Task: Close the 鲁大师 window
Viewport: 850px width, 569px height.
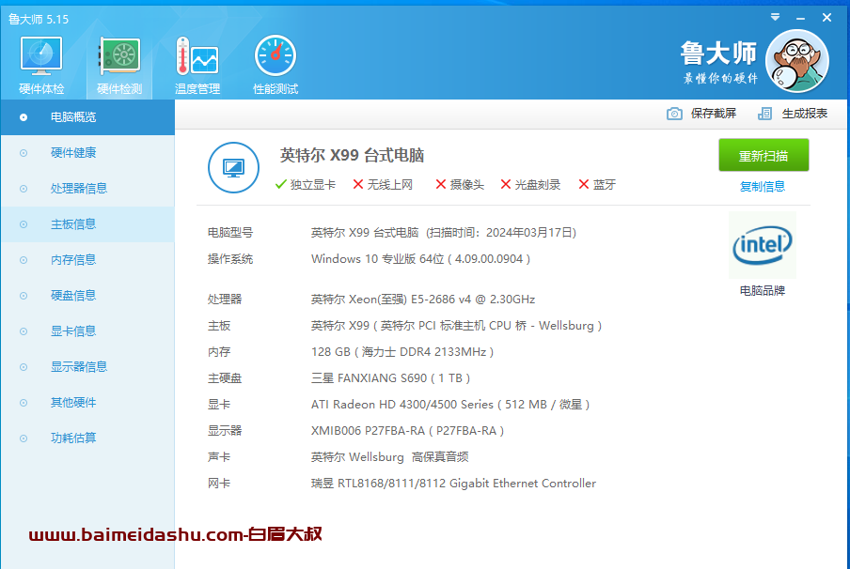Action: point(826,18)
